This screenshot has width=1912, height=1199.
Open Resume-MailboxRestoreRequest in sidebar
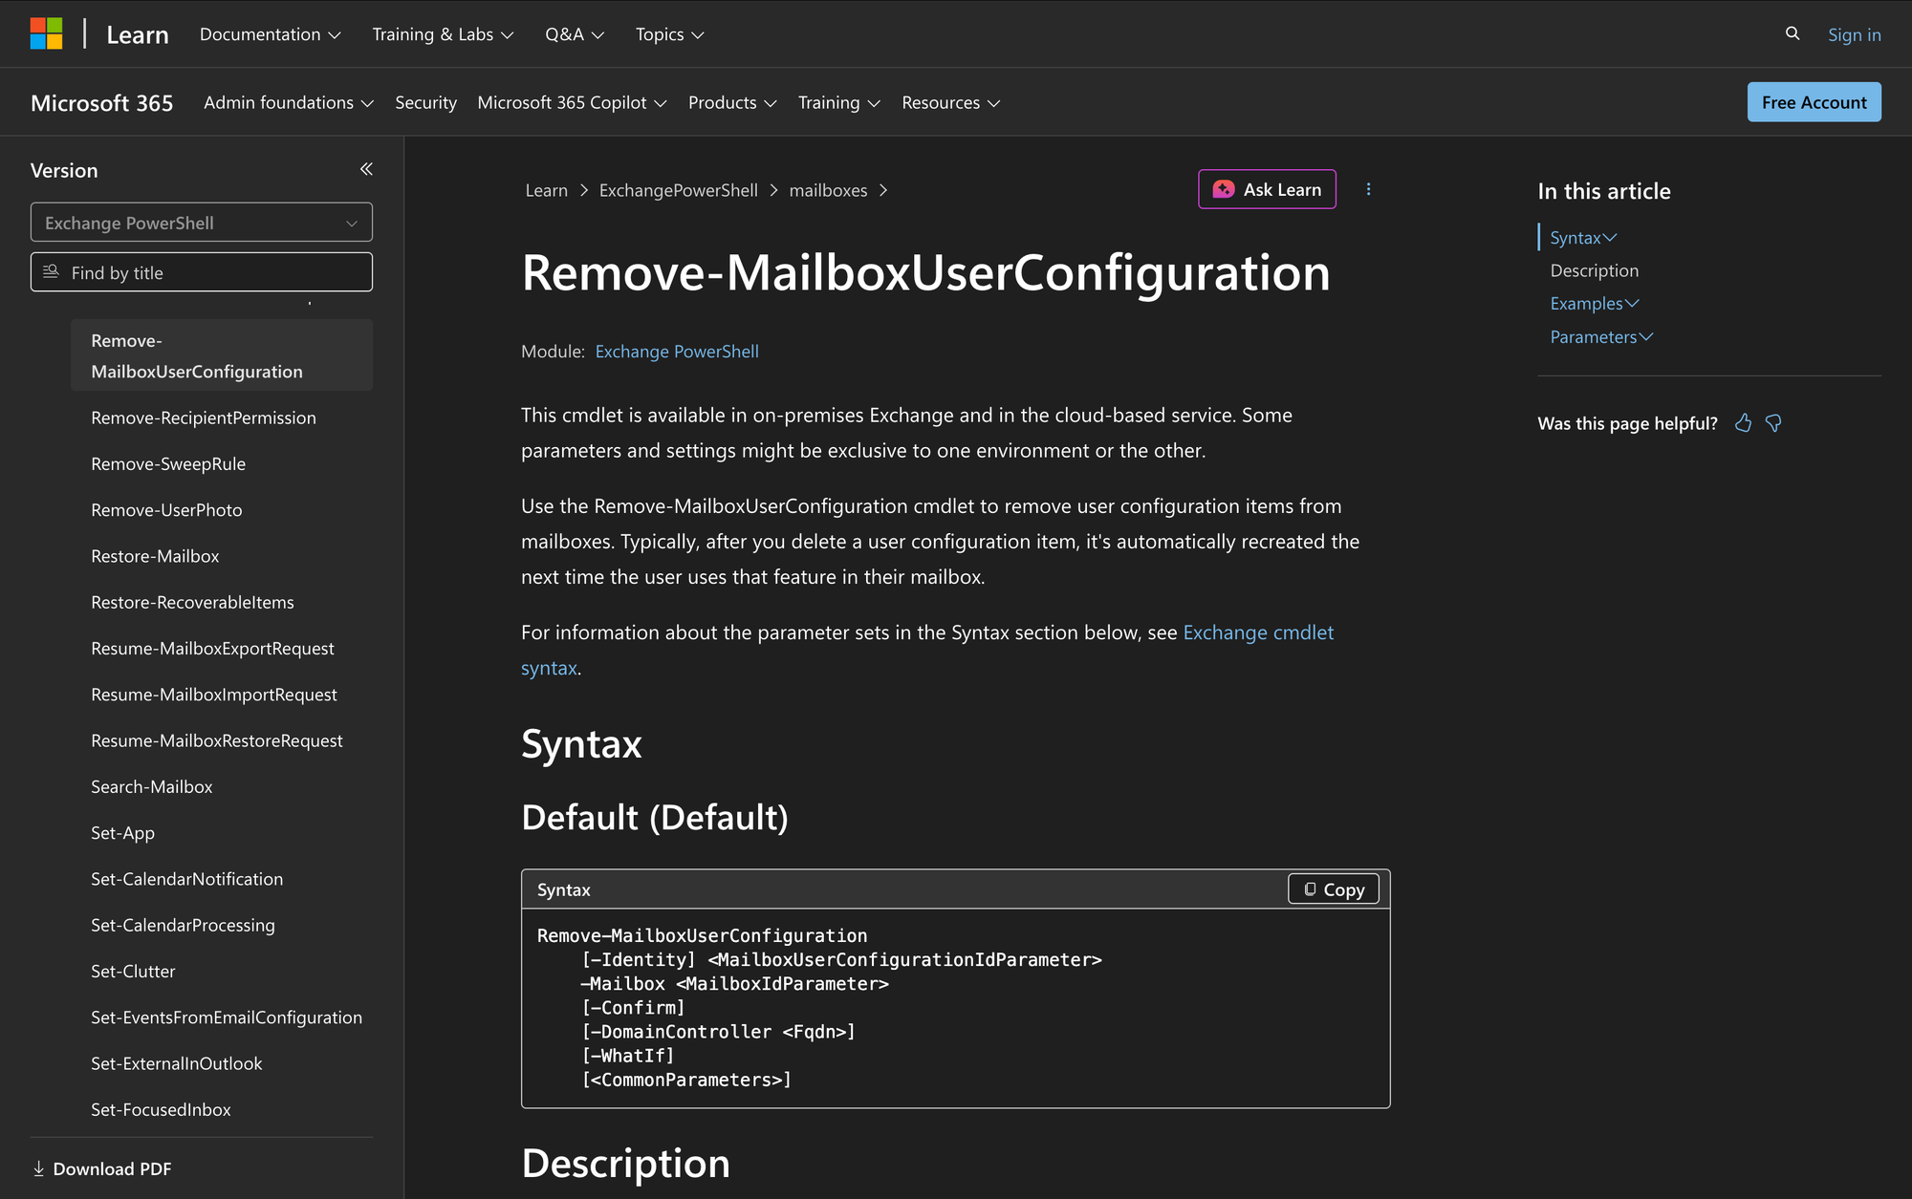tap(216, 740)
